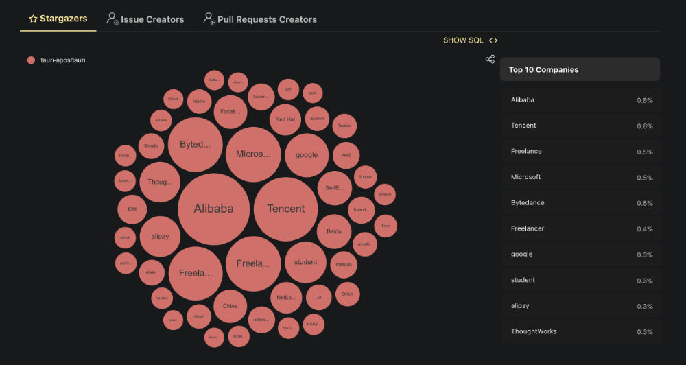Select the Alibaba row in Top 10 Companies
This screenshot has height=365, width=686.
[x=581, y=100]
